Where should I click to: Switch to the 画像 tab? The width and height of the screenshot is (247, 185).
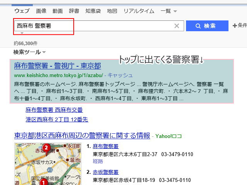[41, 11]
